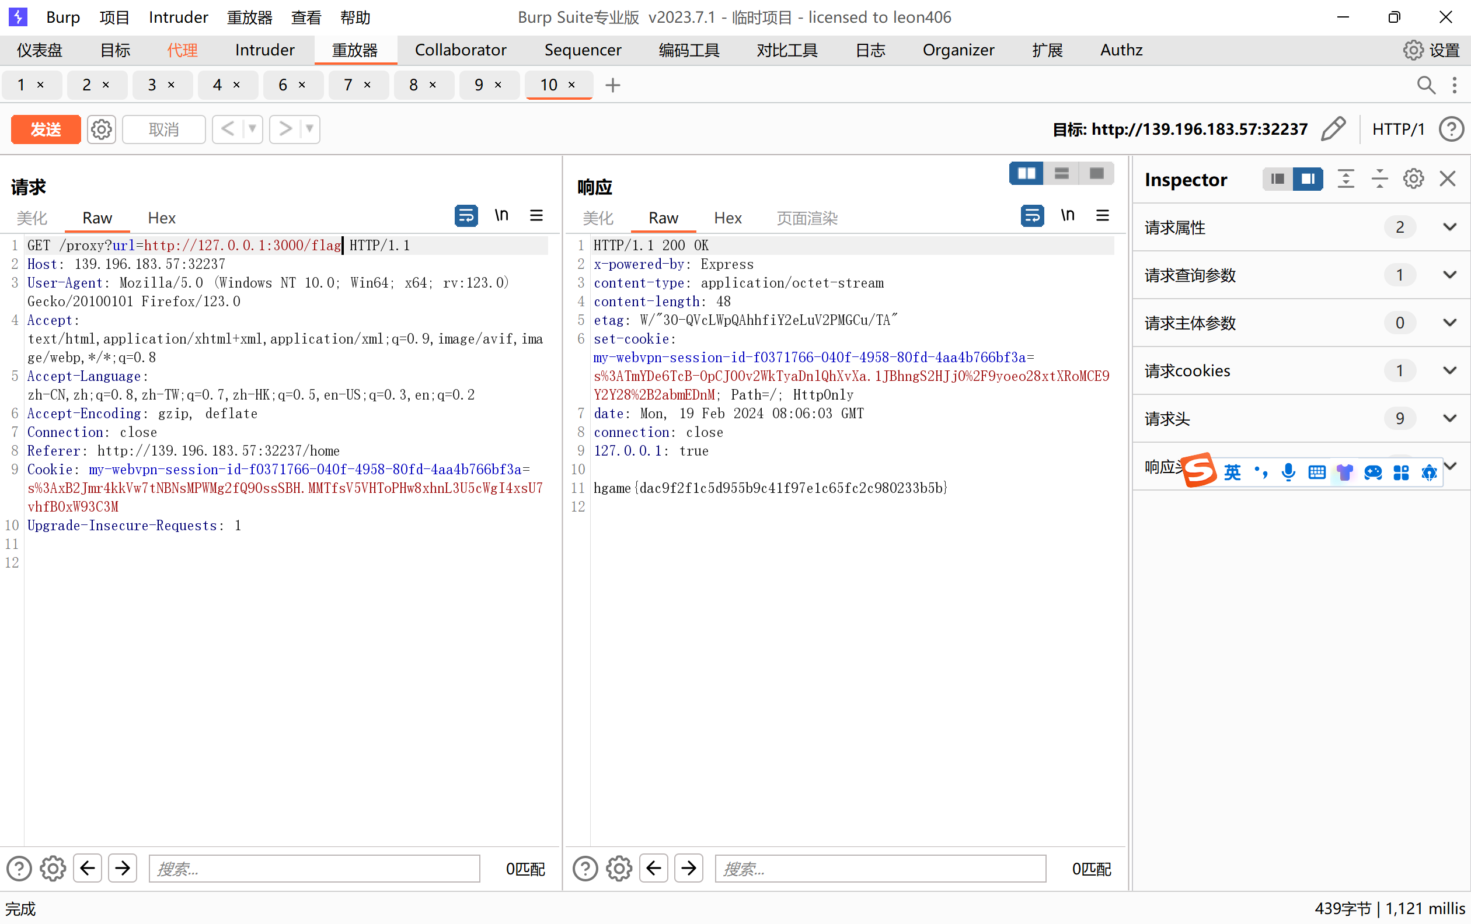Open Repeater help question mark icon
The height and width of the screenshot is (924, 1471).
click(x=1451, y=129)
